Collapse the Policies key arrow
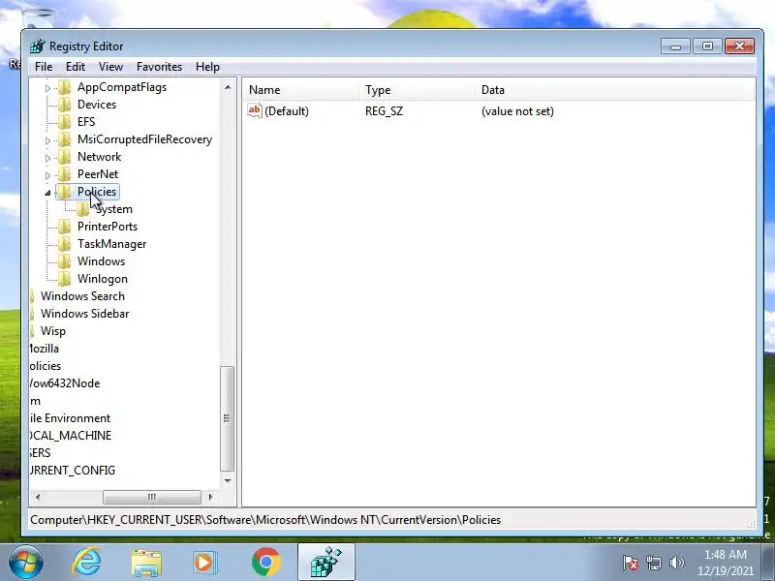This screenshot has height=581, width=775. point(47,193)
